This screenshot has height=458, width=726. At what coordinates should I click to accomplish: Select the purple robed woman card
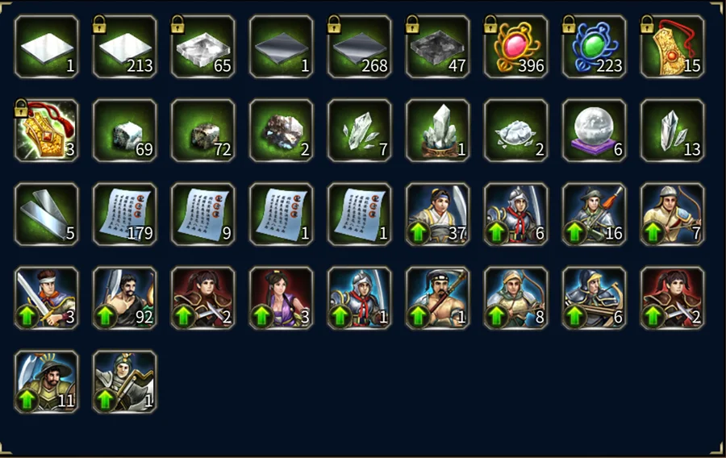tap(281, 298)
